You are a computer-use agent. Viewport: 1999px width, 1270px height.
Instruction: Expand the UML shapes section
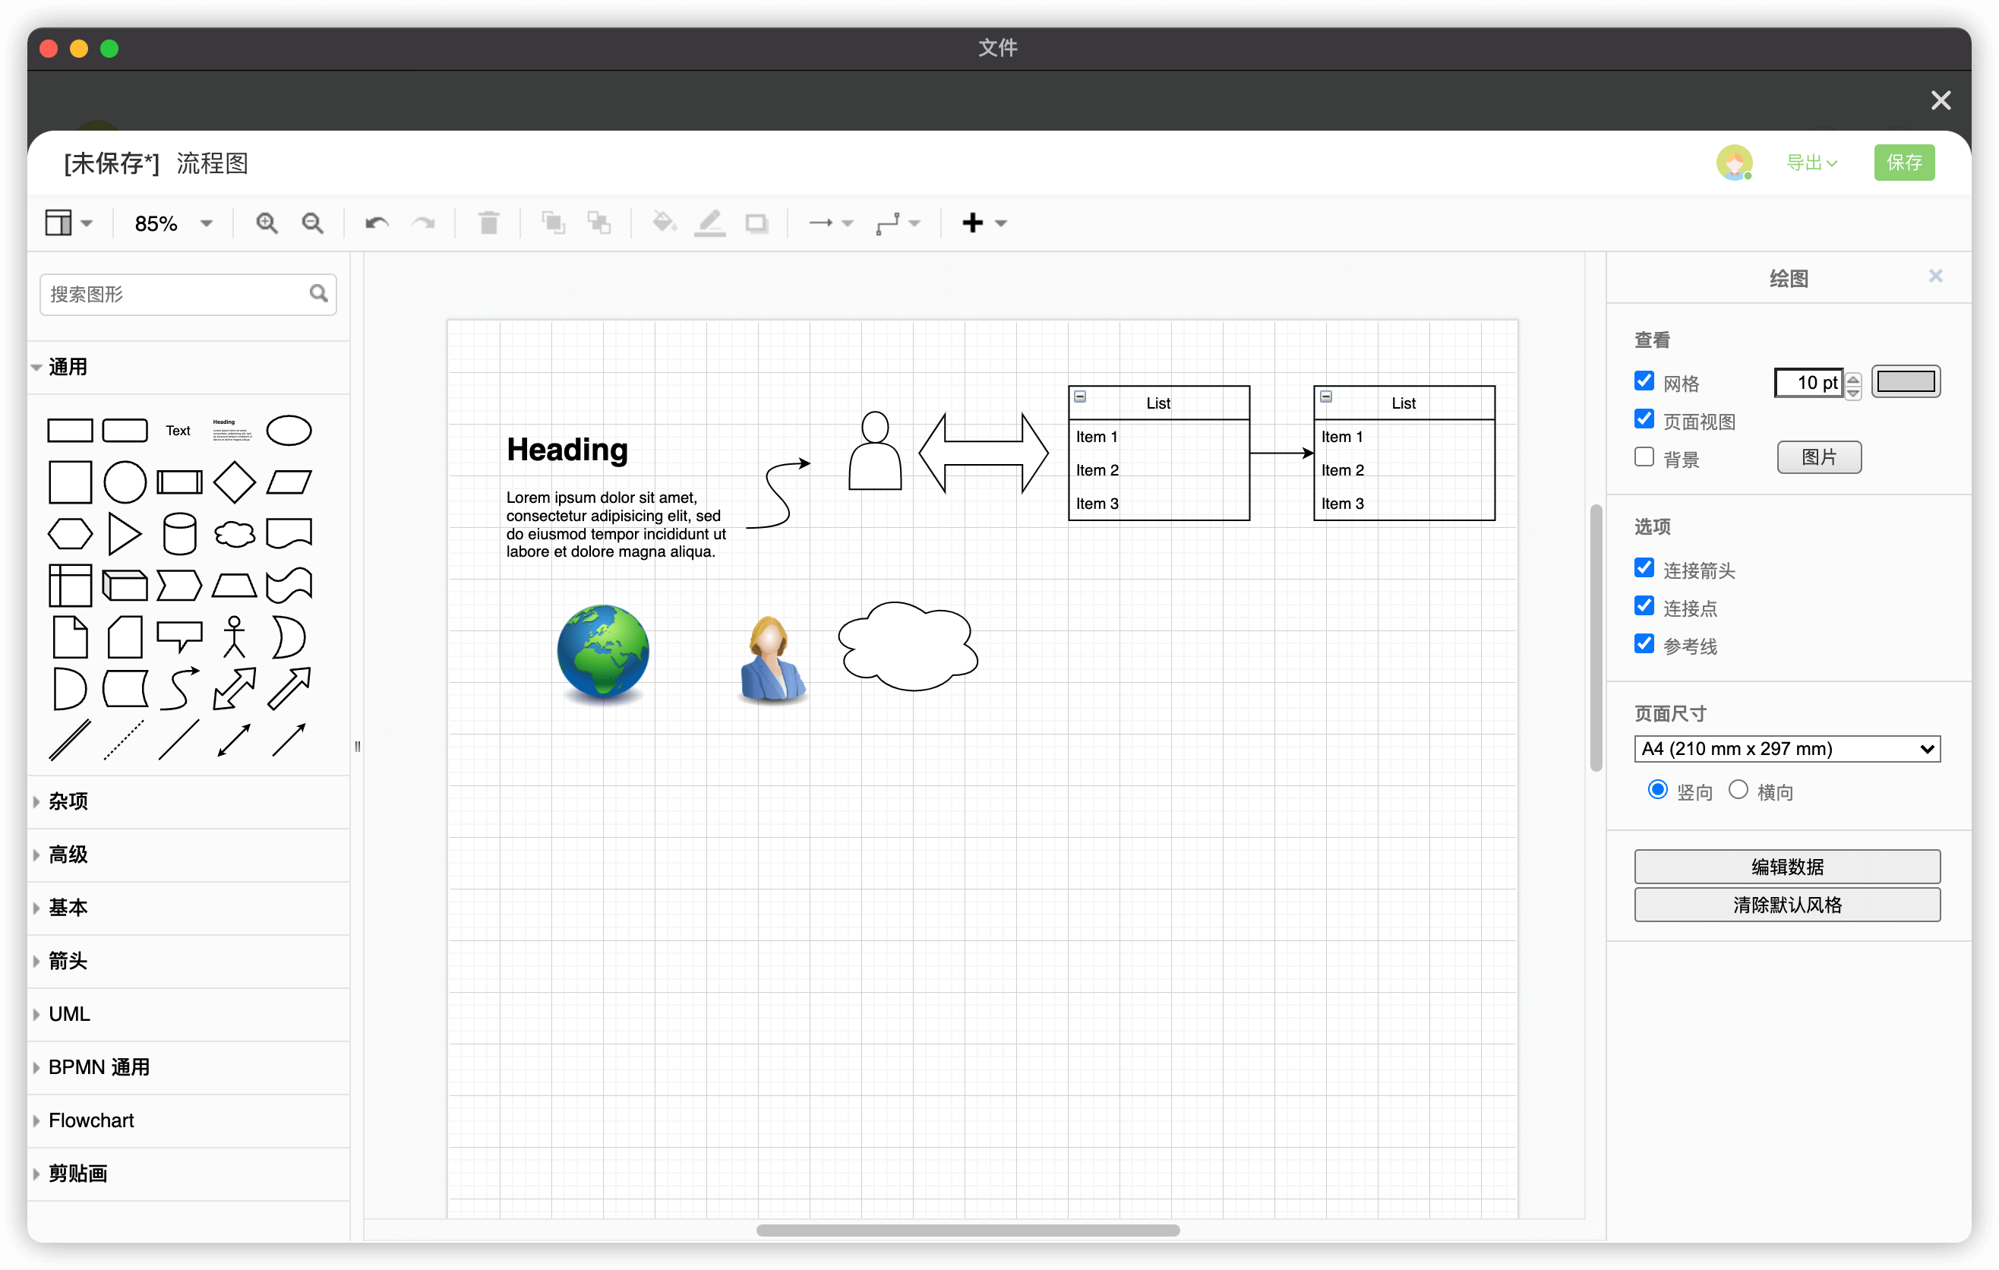point(69,1014)
